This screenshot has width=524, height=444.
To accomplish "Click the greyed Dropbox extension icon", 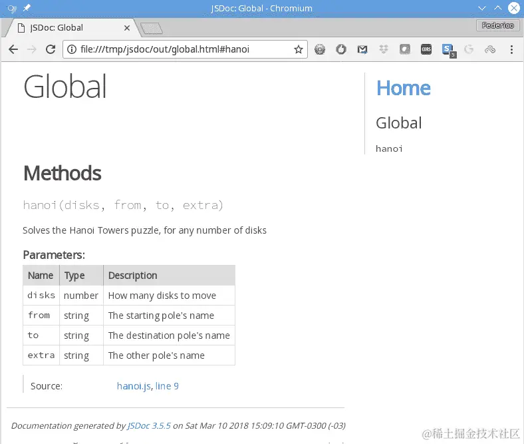I will (x=384, y=49).
